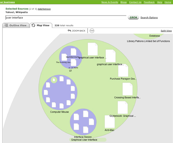Click the 'Interface Design' label
The height and width of the screenshot is (143, 173).
(83, 137)
